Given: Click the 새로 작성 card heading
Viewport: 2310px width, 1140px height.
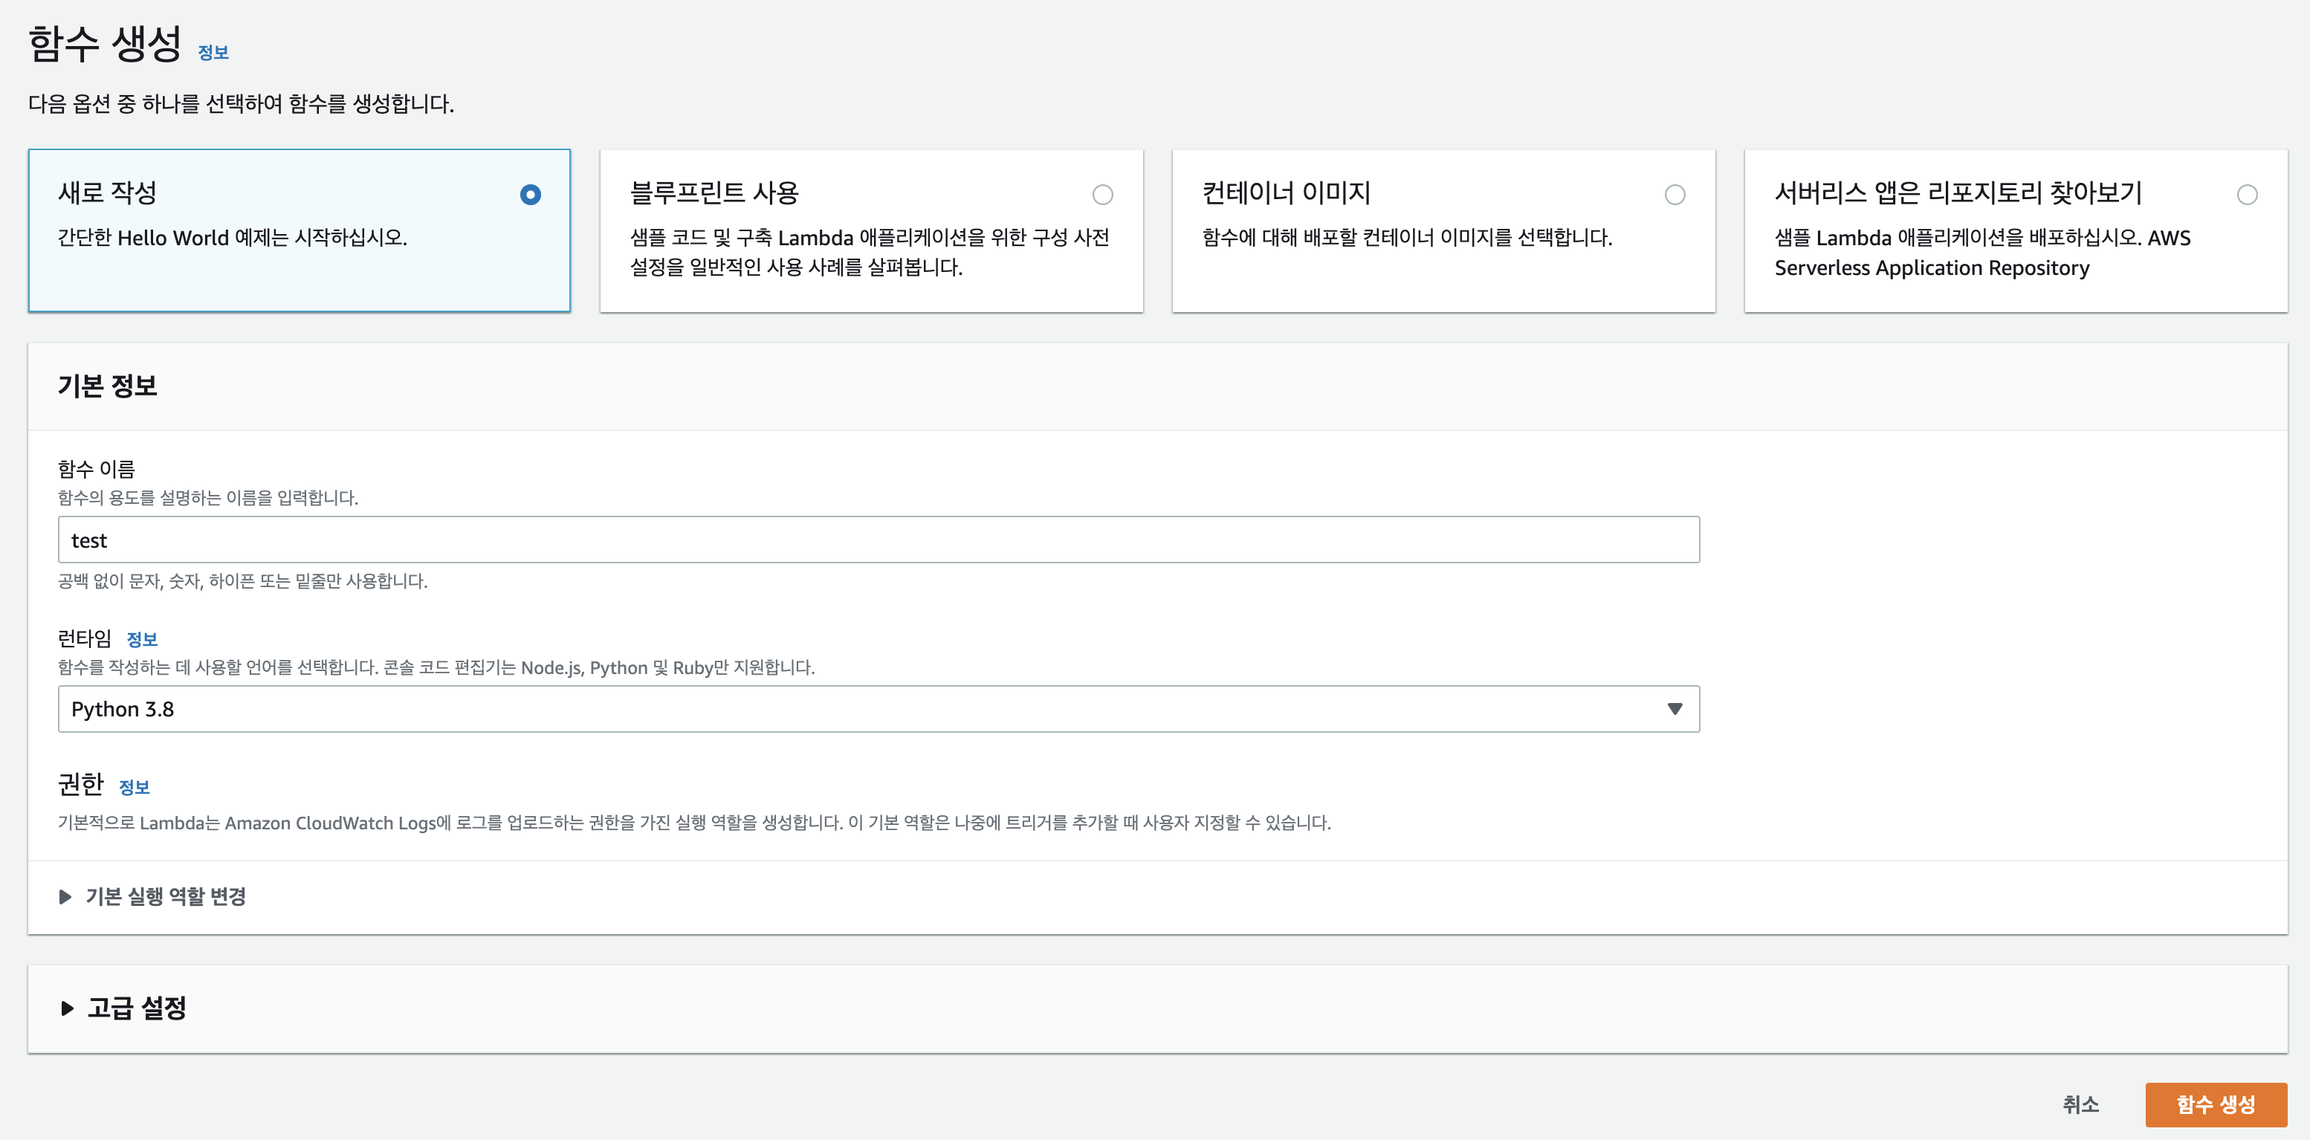Looking at the screenshot, I should [108, 192].
